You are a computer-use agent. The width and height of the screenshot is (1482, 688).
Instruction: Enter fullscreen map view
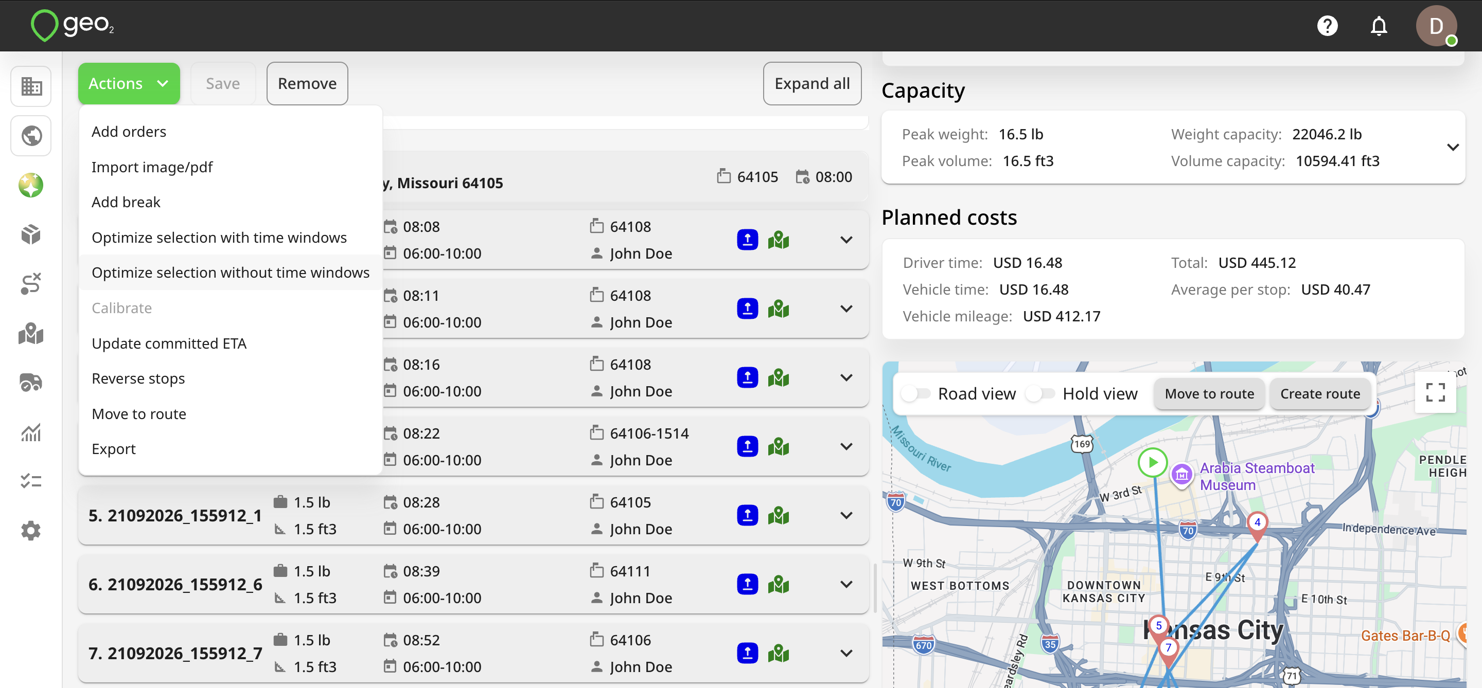click(x=1435, y=392)
